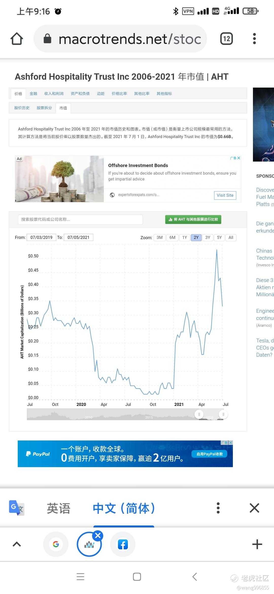Viewport: 274px width, 594px height.
Task: Select the 价格比率 tab
Action: (x=119, y=94)
